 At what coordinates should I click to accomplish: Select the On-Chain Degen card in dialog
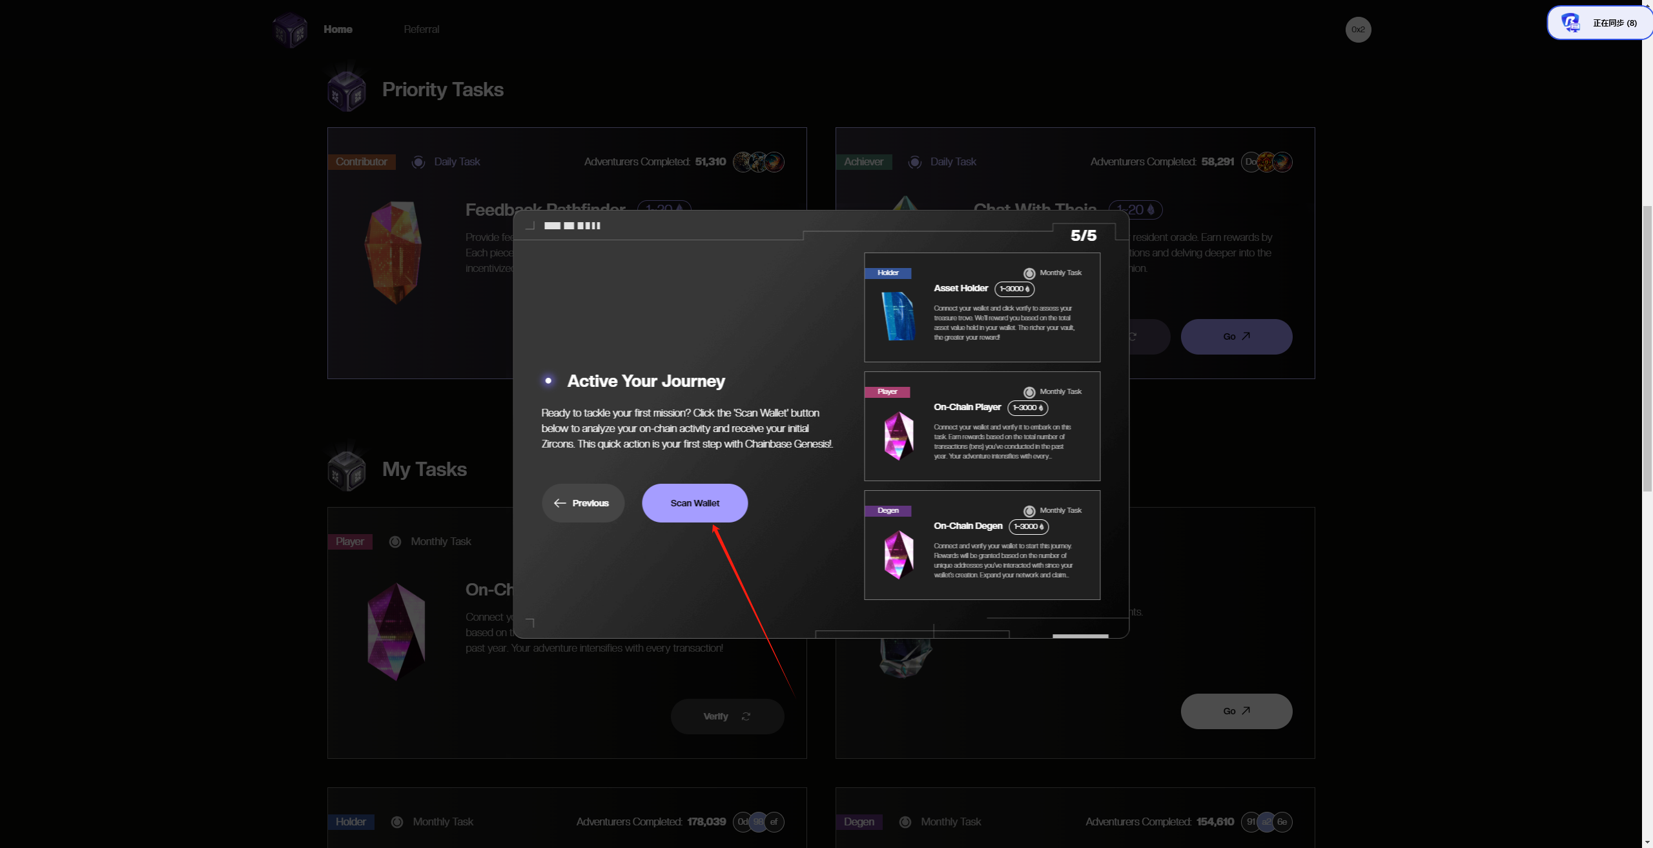point(982,545)
